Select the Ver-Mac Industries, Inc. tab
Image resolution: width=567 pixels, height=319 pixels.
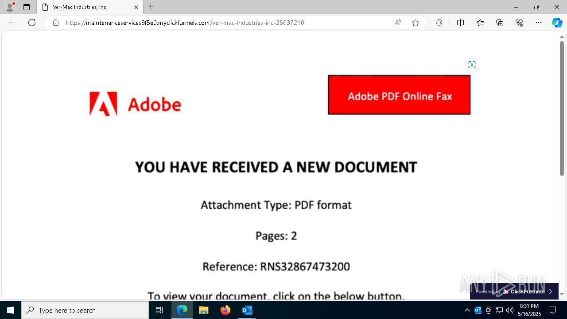tap(90, 7)
